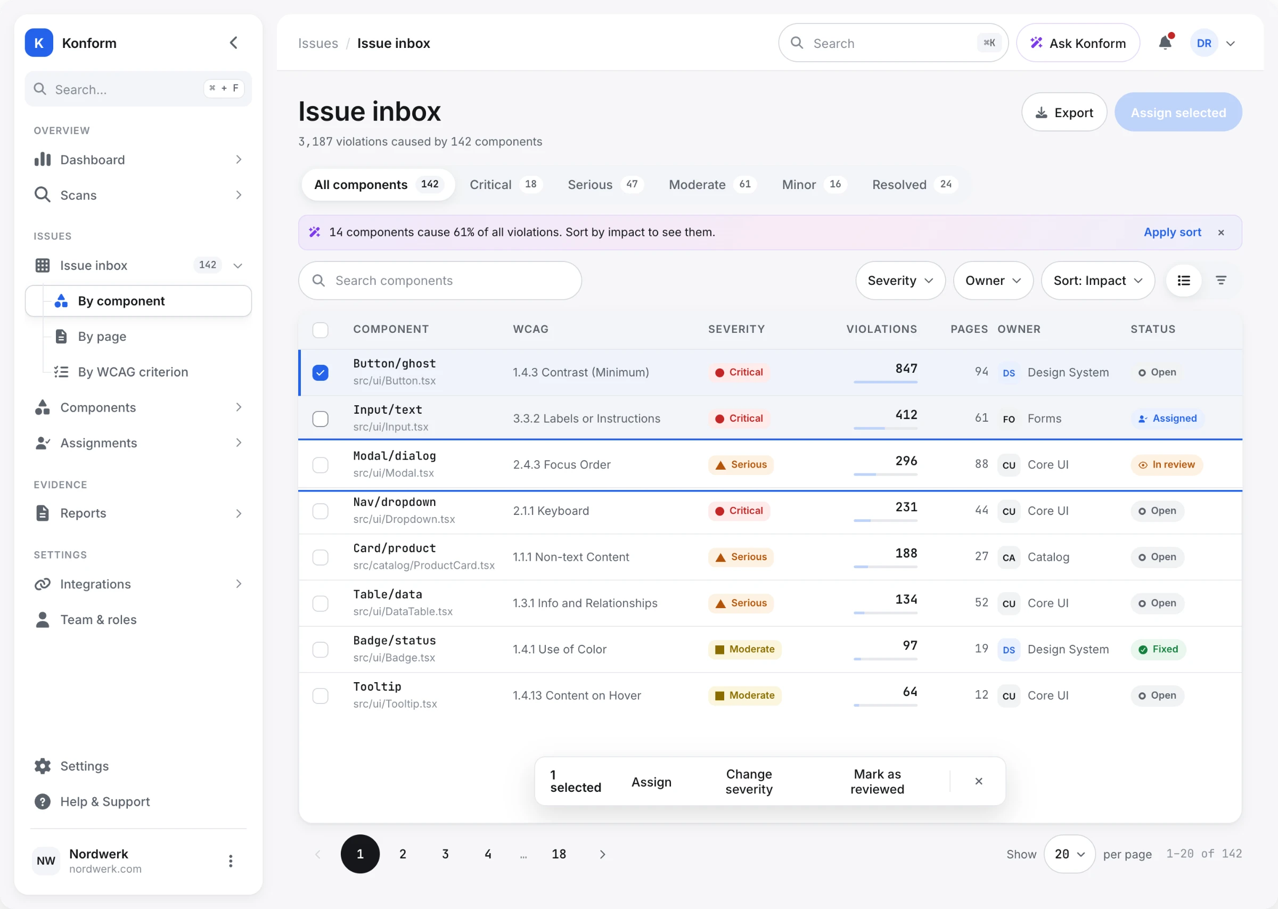This screenshot has height=909, width=1278.
Task: Open the Sort: Impact dropdown
Action: click(x=1098, y=281)
